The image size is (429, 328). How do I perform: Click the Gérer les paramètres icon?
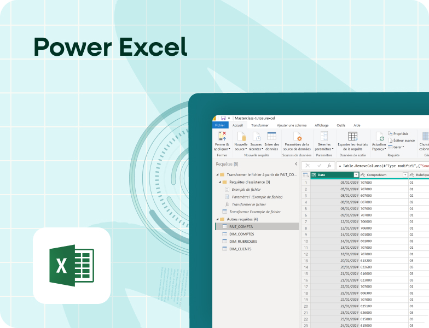(x=324, y=136)
